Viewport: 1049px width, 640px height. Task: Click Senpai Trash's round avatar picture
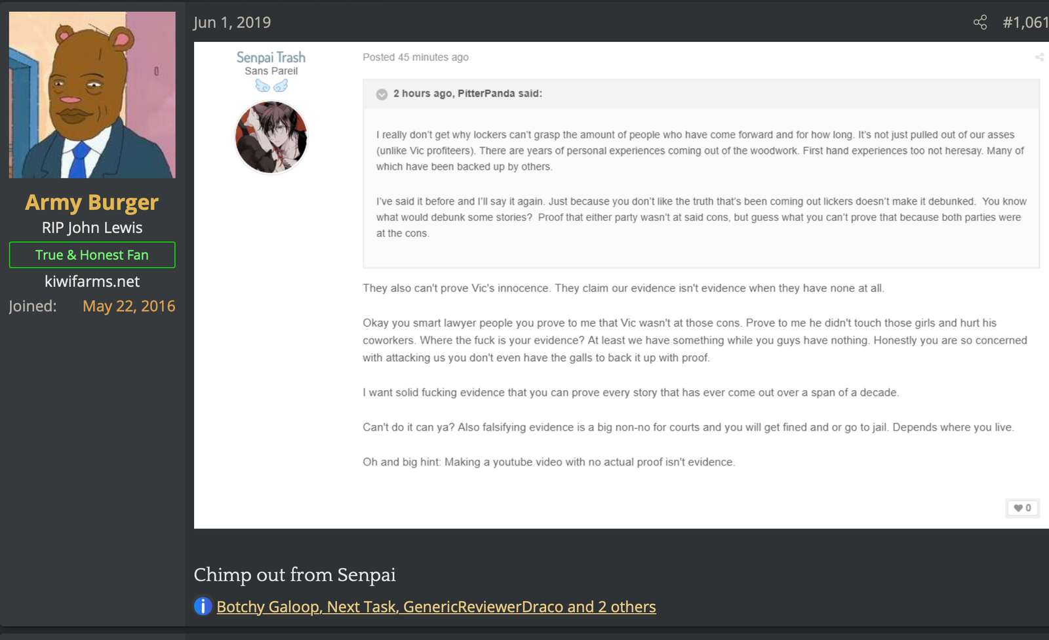(271, 137)
